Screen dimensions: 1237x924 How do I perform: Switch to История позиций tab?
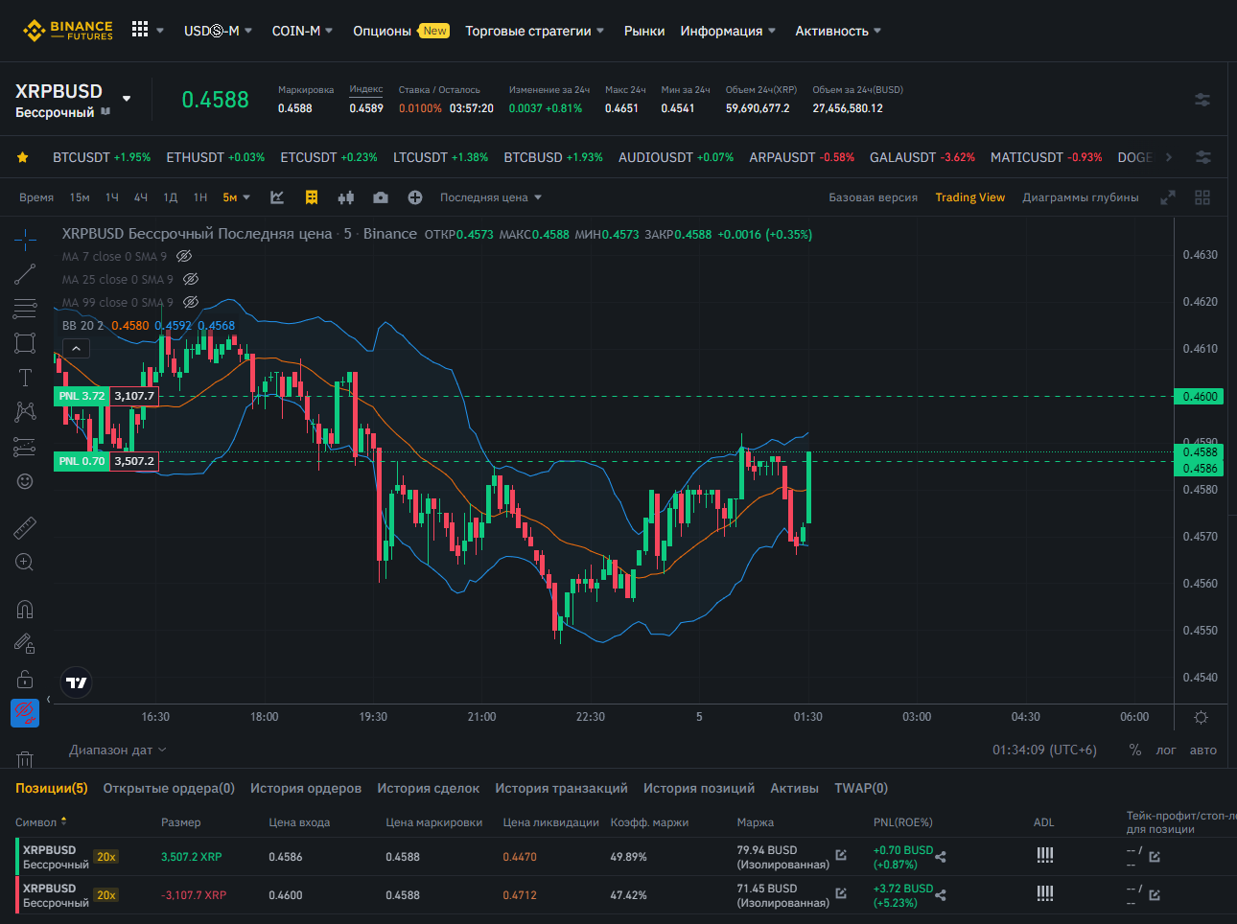click(x=699, y=788)
